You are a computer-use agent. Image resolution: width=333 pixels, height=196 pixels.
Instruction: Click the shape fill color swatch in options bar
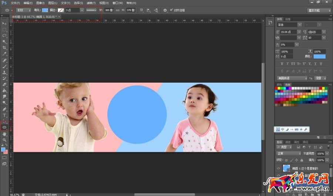tap(45, 10)
